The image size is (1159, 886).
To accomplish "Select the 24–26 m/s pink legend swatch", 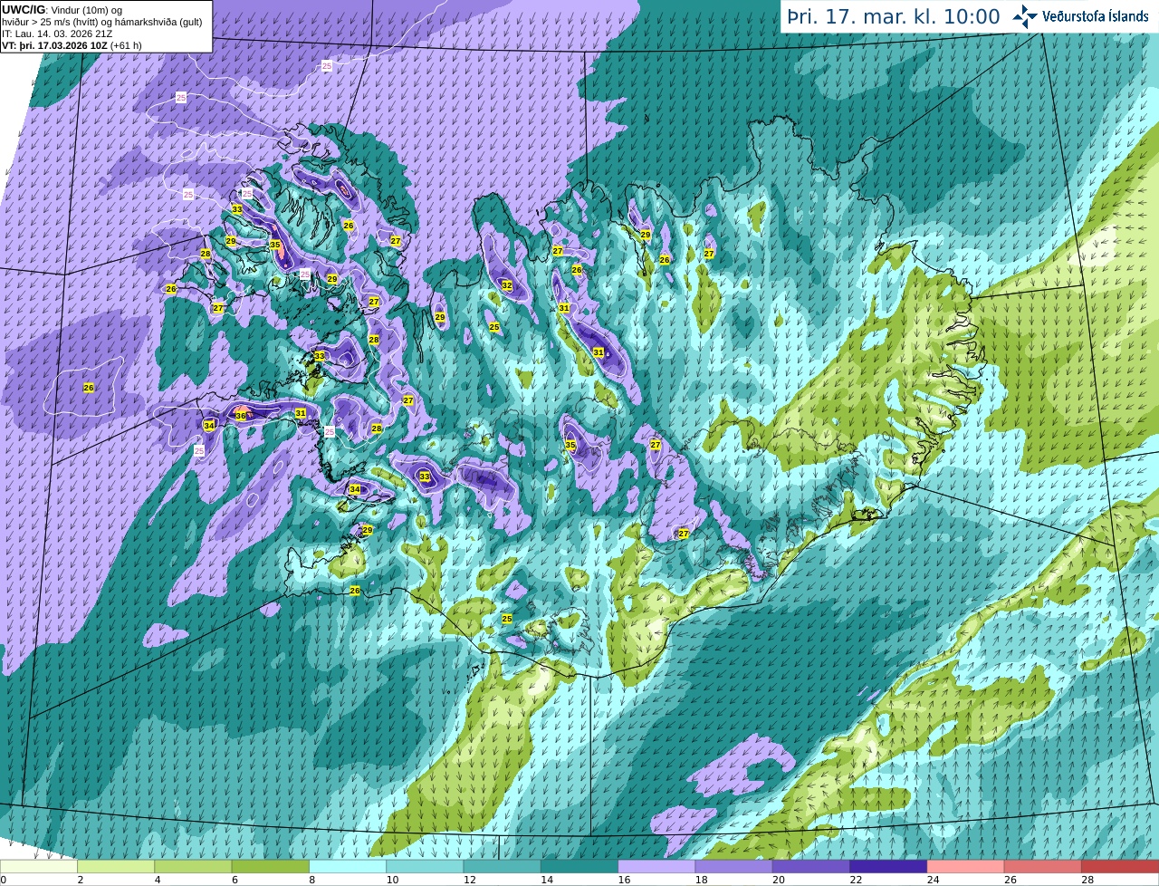I will (966, 866).
